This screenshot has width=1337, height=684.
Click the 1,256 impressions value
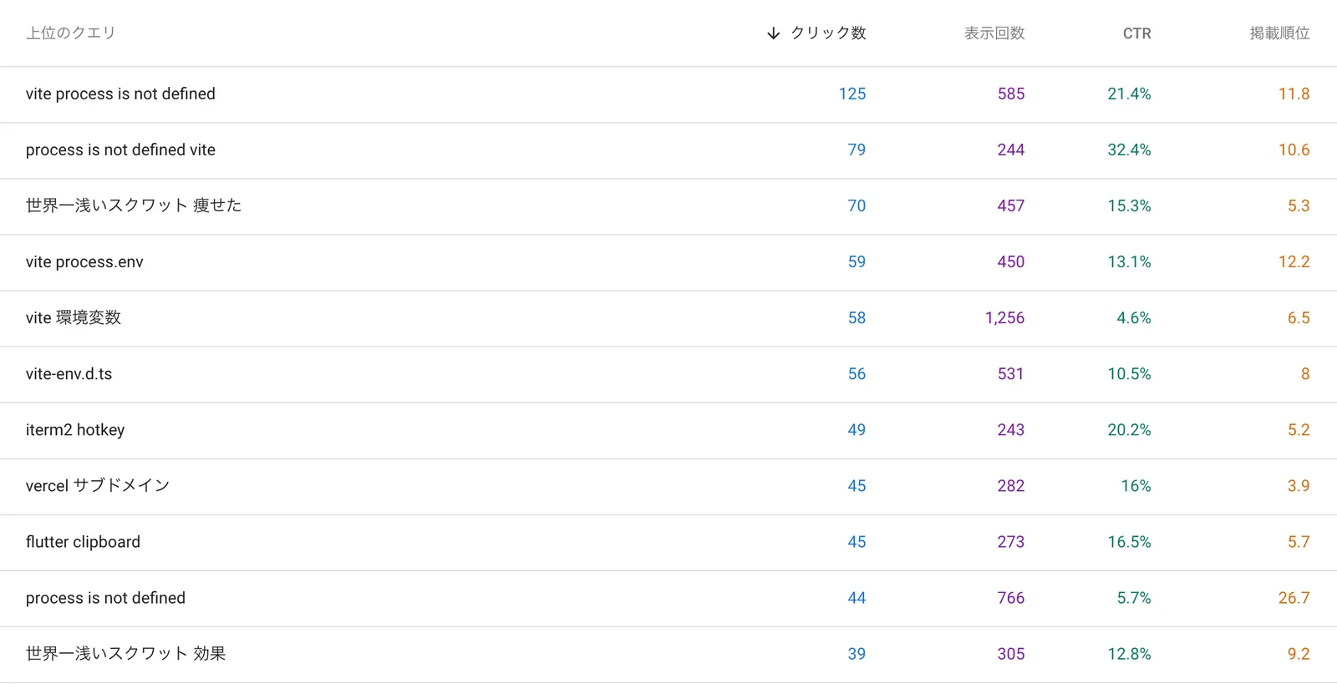point(1004,318)
